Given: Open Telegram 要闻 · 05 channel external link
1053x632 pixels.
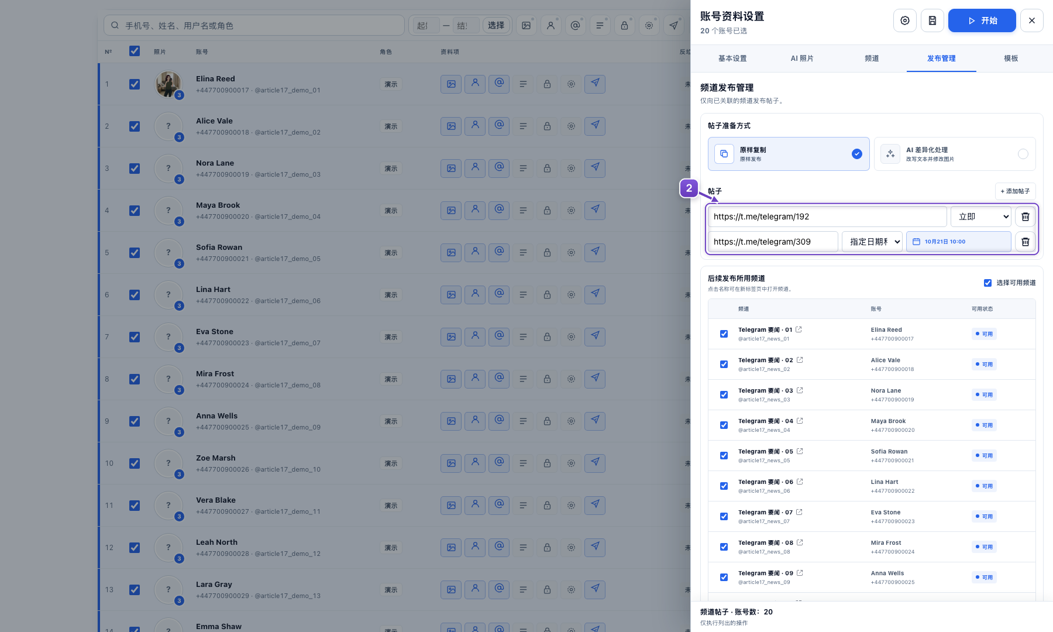Looking at the screenshot, I should pyautogui.click(x=800, y=451).
